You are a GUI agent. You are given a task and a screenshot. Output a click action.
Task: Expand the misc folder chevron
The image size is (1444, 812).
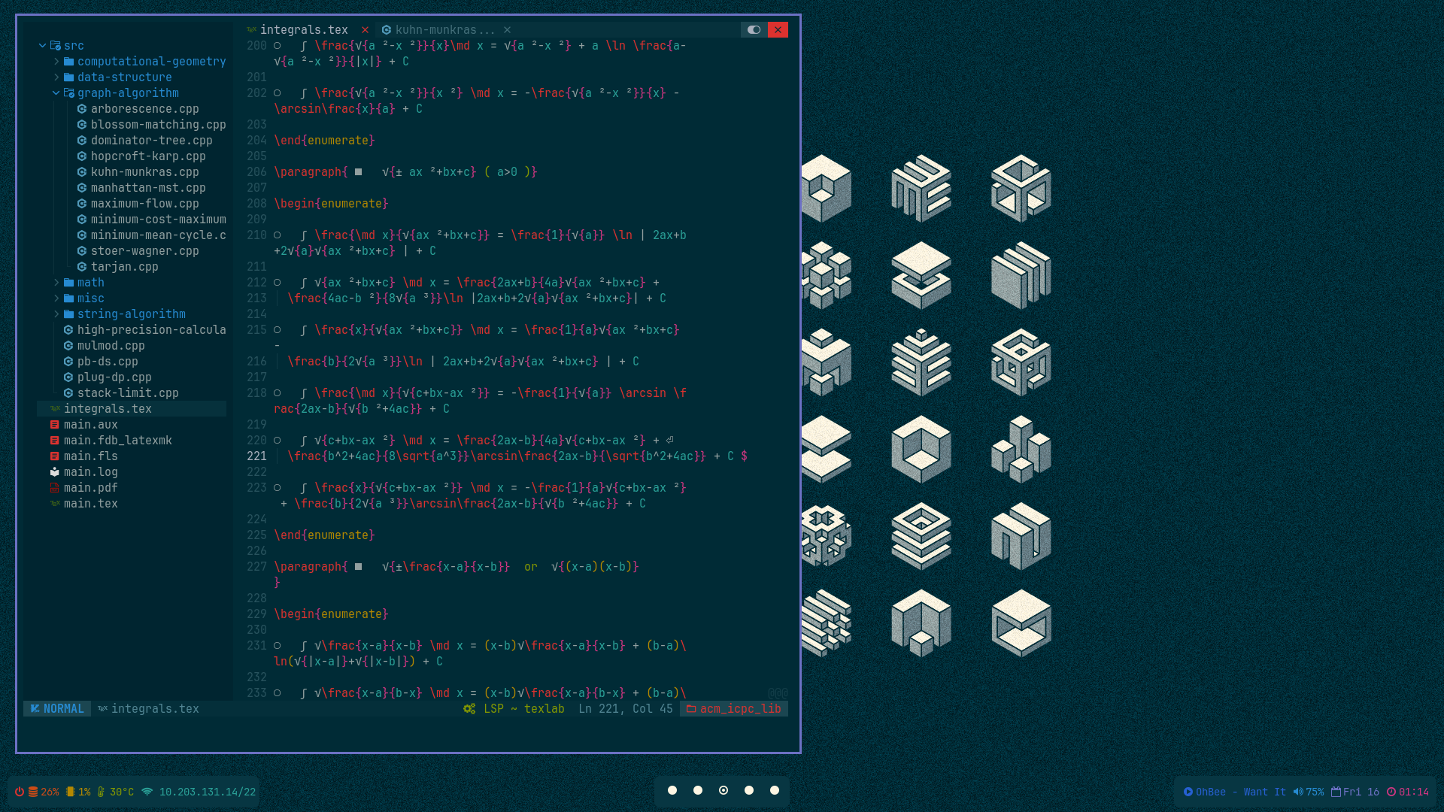pos(56,298)
